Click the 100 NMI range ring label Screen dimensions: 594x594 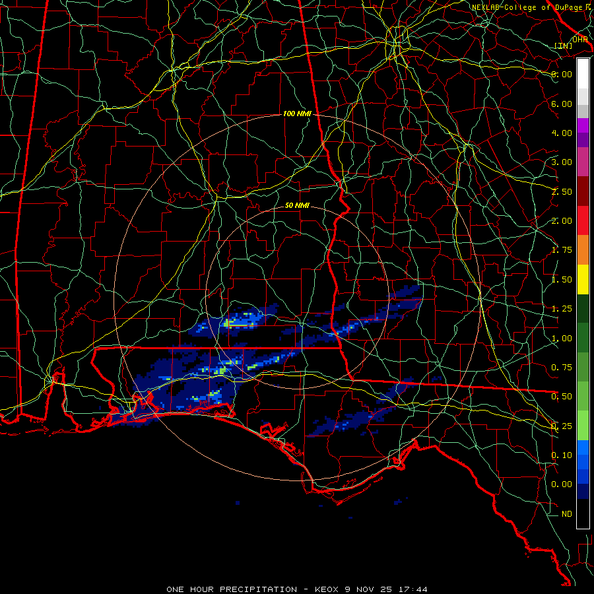pos(297,114)
